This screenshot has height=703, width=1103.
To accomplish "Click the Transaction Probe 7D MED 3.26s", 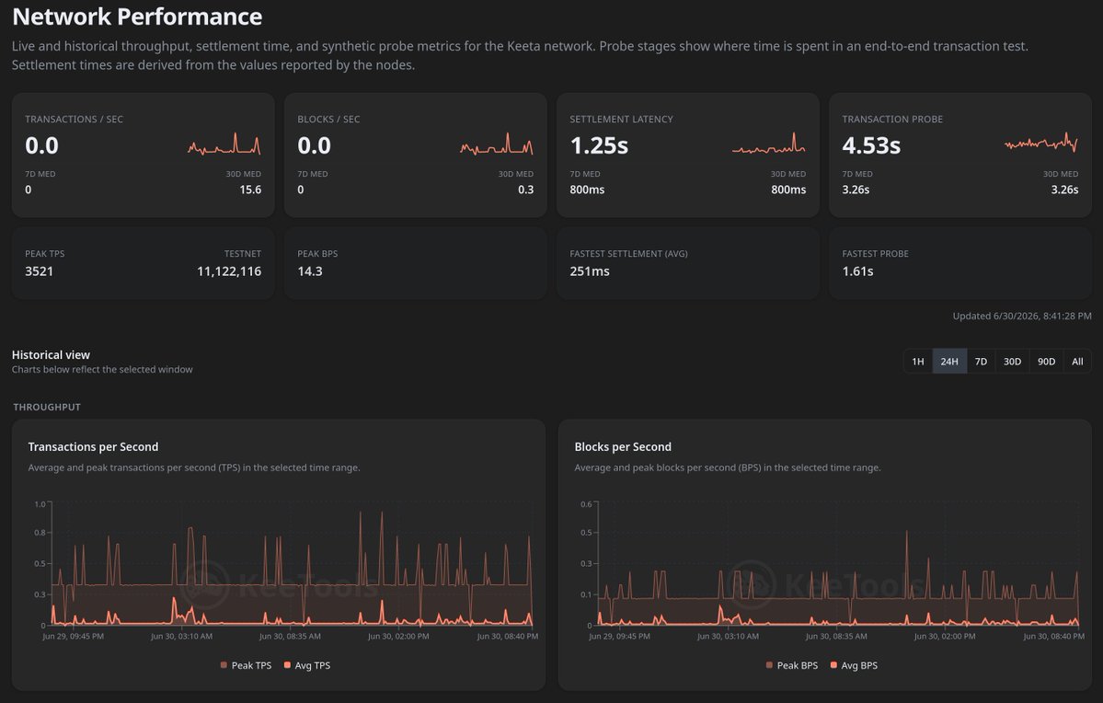I will click(856, 190).
